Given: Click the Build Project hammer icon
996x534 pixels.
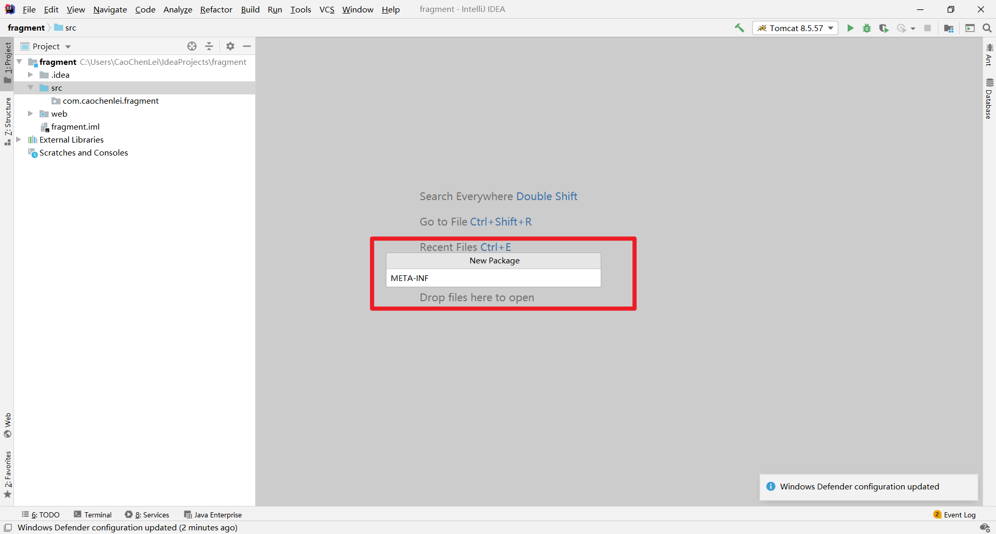Looking at the screenshot, I should 739,28.
